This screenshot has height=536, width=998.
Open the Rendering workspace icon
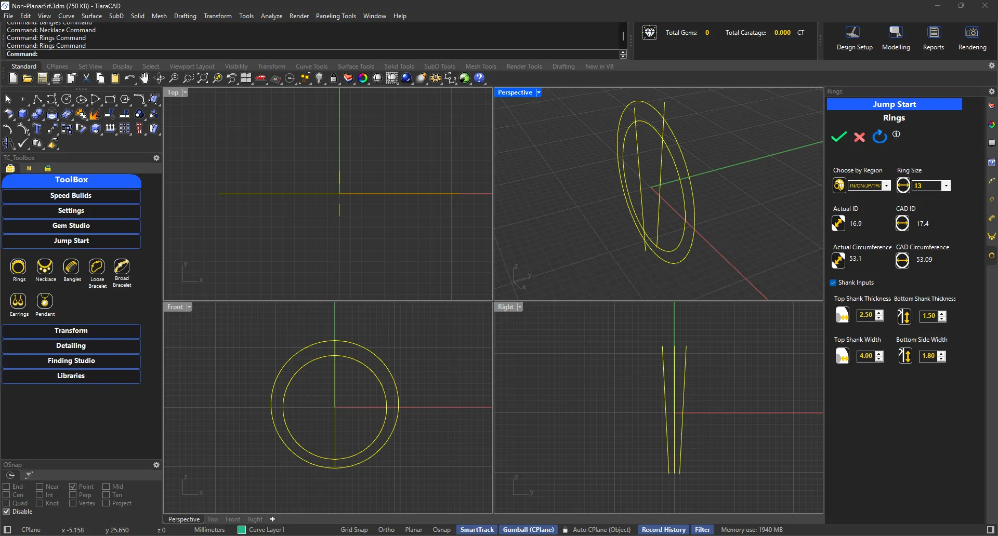(x=972, y=33)
